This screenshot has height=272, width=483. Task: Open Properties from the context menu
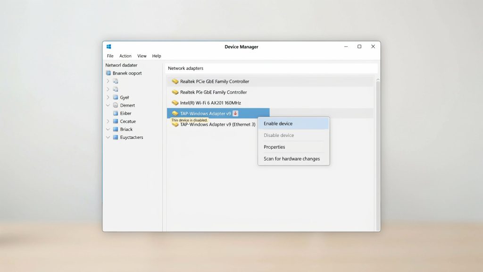293,147
